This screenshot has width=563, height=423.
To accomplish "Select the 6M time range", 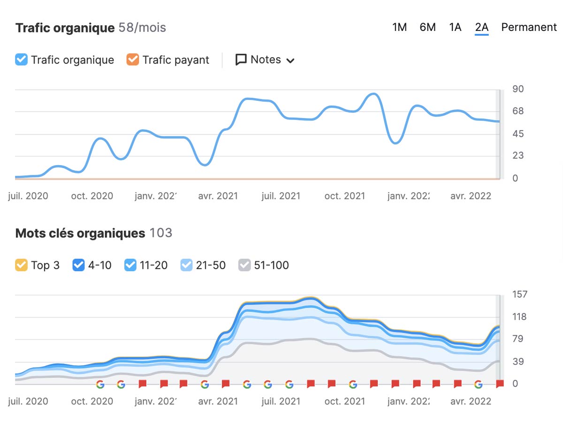I will pos(427,28).
